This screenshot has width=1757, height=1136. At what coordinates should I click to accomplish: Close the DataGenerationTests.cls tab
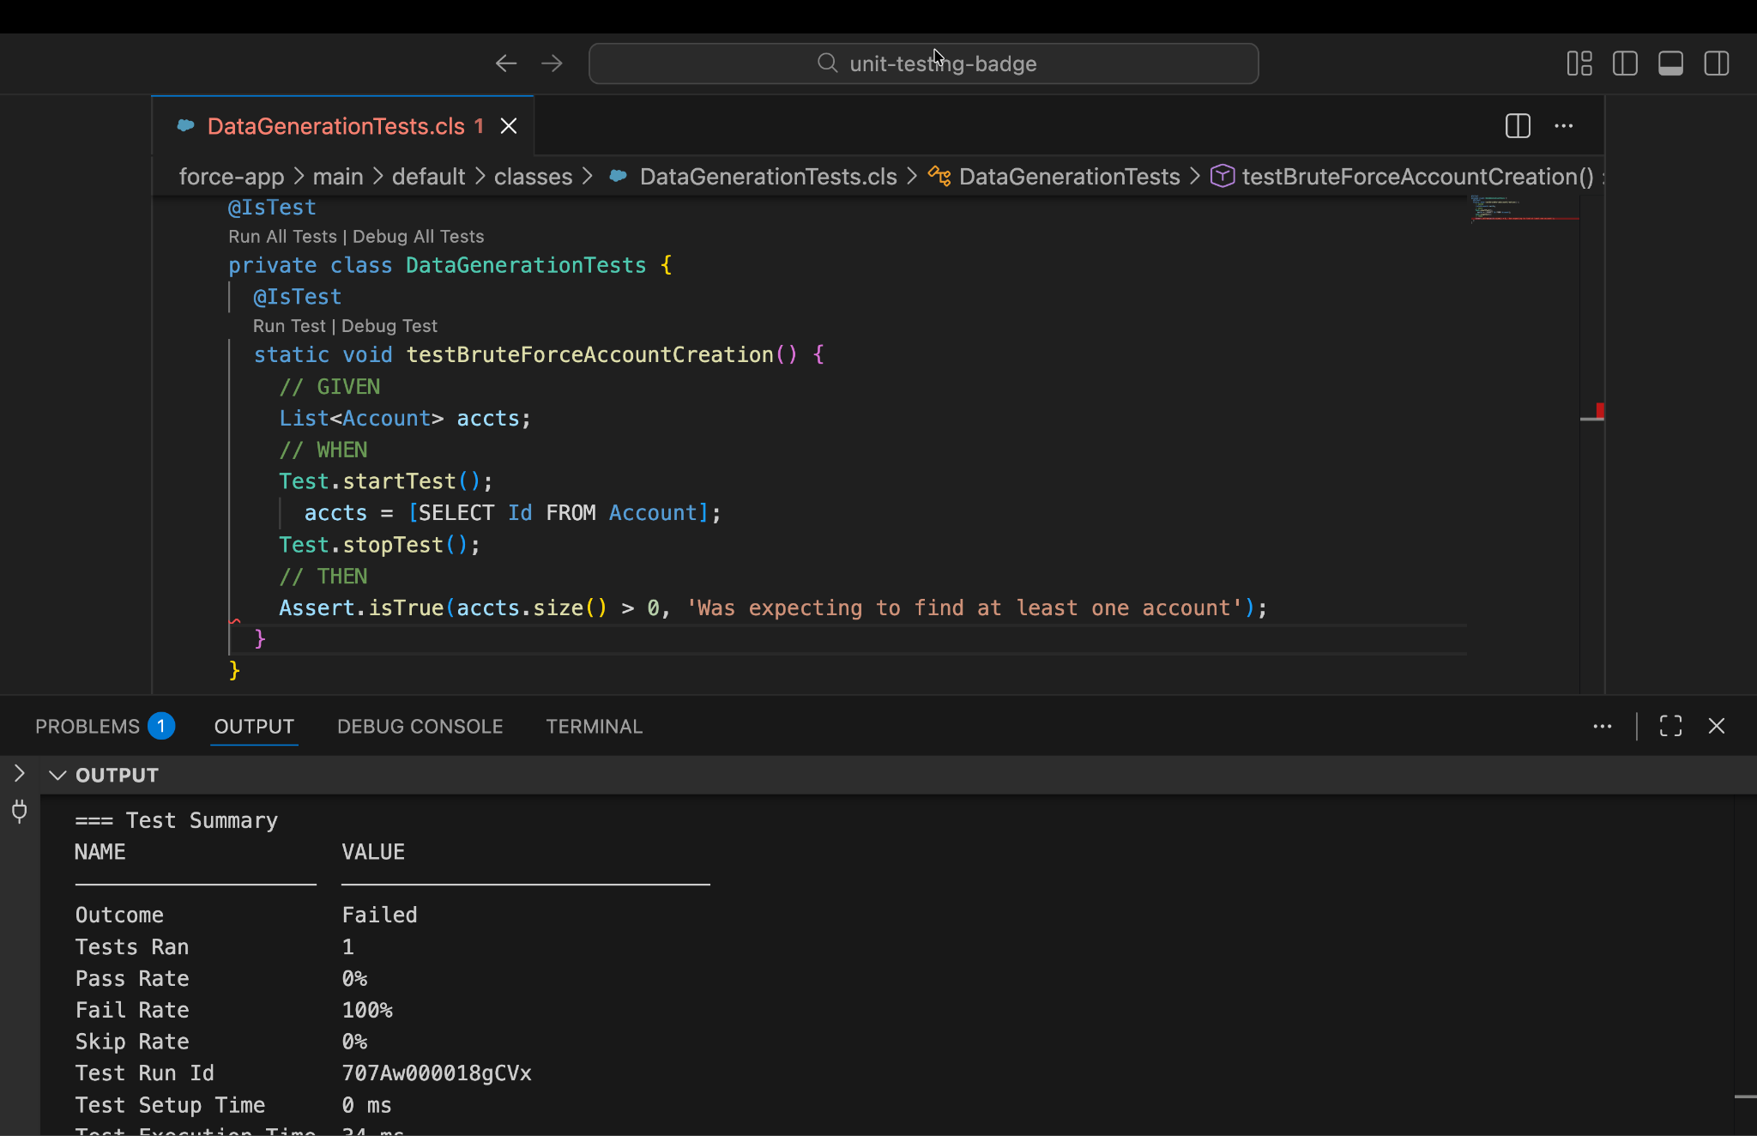tap(509, 126)
